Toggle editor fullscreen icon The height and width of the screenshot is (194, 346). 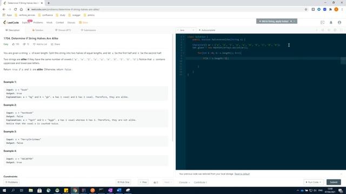coord(341,30)
